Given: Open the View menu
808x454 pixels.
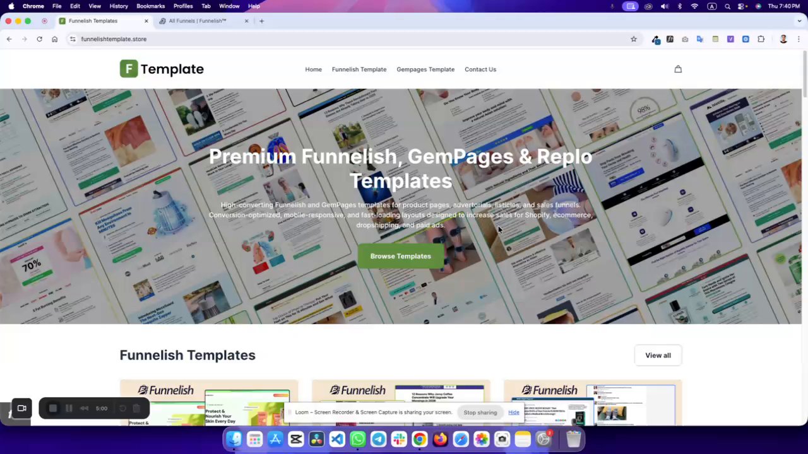Looking at the screenshot, I should [x=95, y=6].
